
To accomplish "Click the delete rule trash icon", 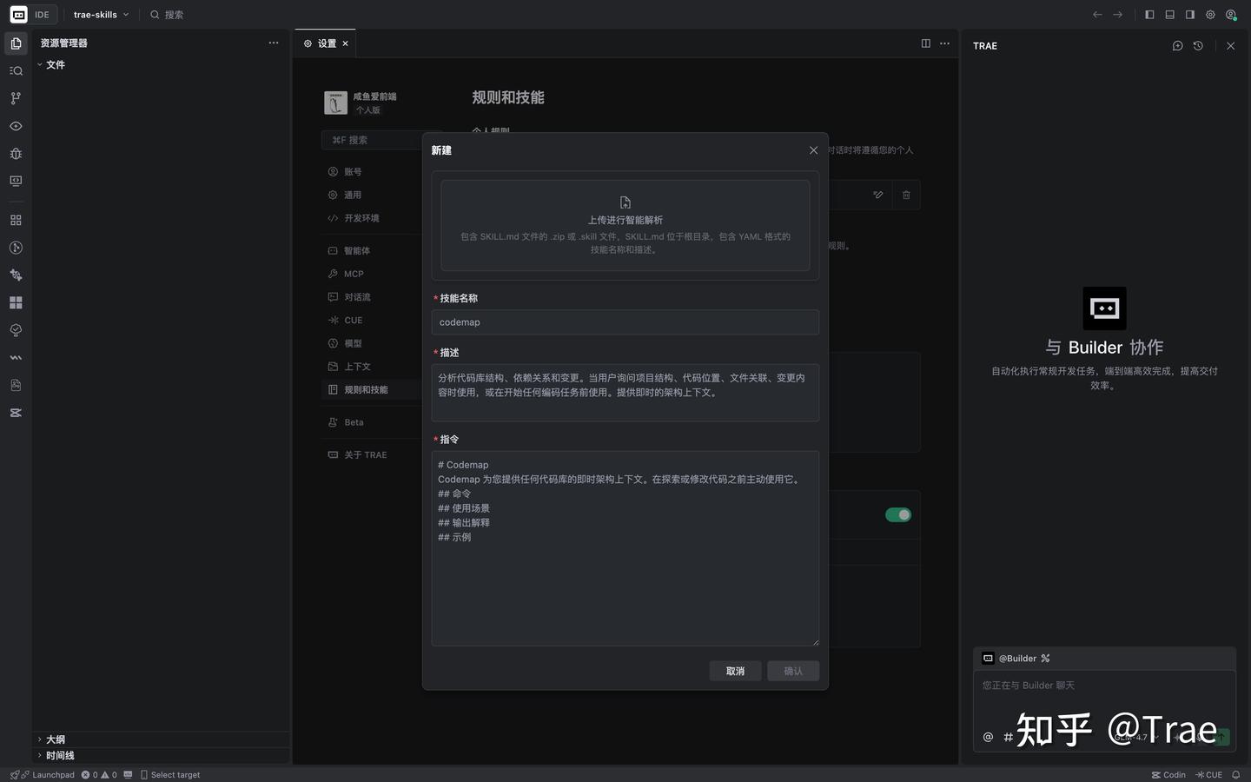I will click(906, 195).
